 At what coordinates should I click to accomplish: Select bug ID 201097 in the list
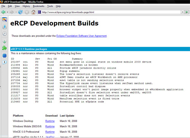coord(15,62)
